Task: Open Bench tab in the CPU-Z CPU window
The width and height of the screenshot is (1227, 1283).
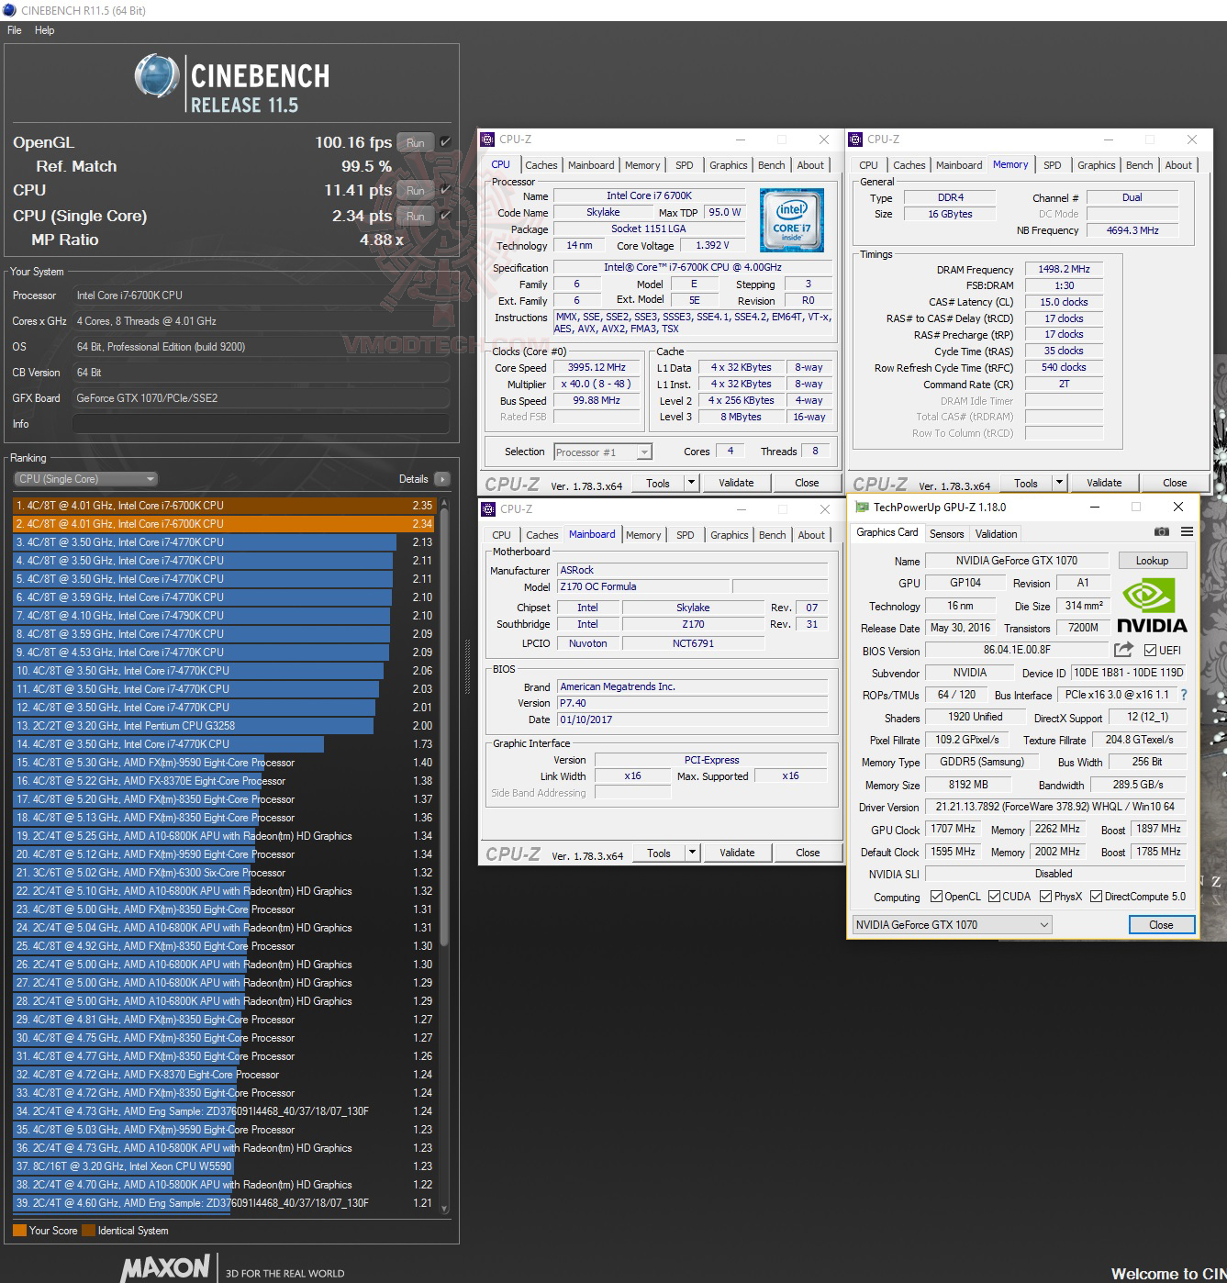Action: tap(771, 165)
